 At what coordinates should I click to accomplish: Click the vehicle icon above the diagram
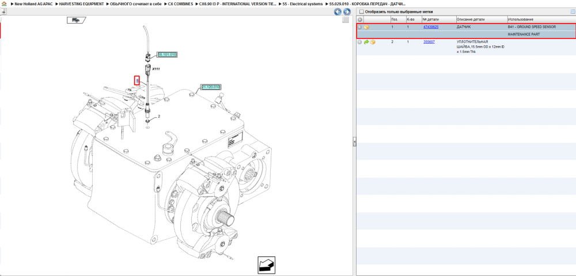click(76, 20)
